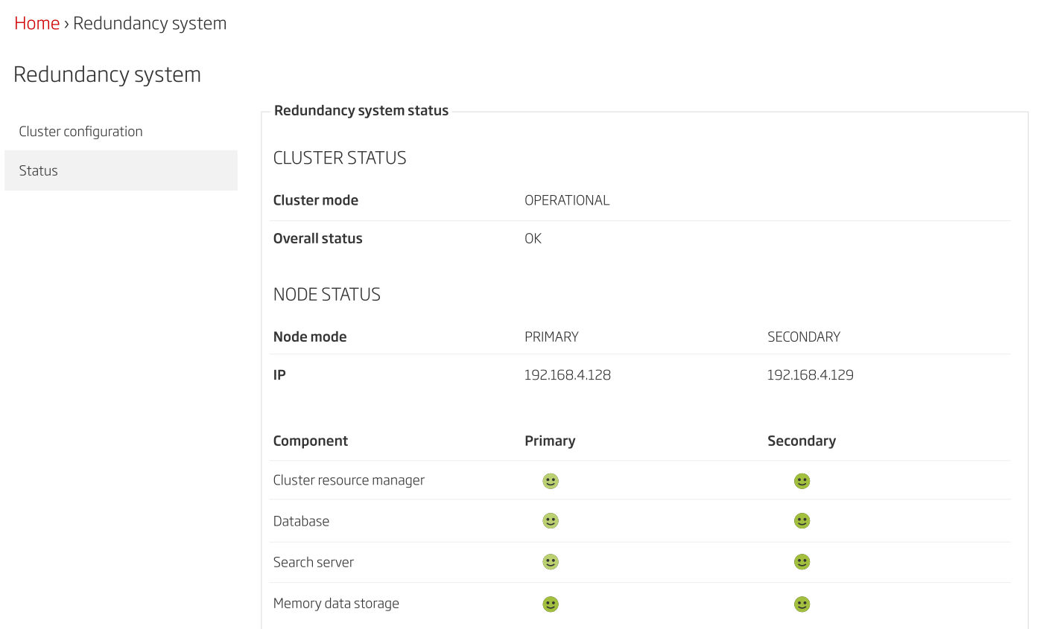Click the Memory data storage row label
This screenshot has width=1043, height=629.
(x=336, y=604)
